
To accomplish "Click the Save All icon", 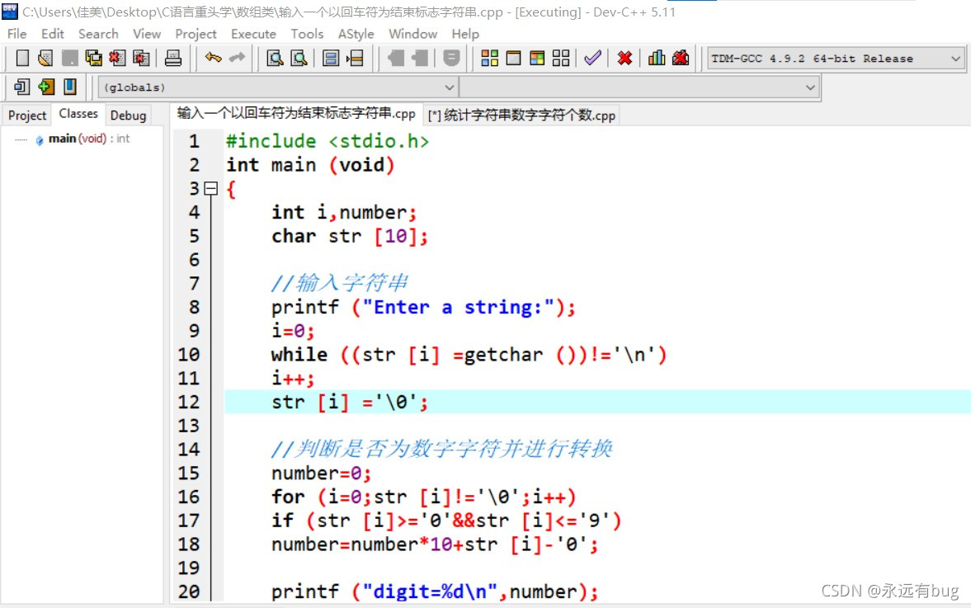I will point(93,59).
